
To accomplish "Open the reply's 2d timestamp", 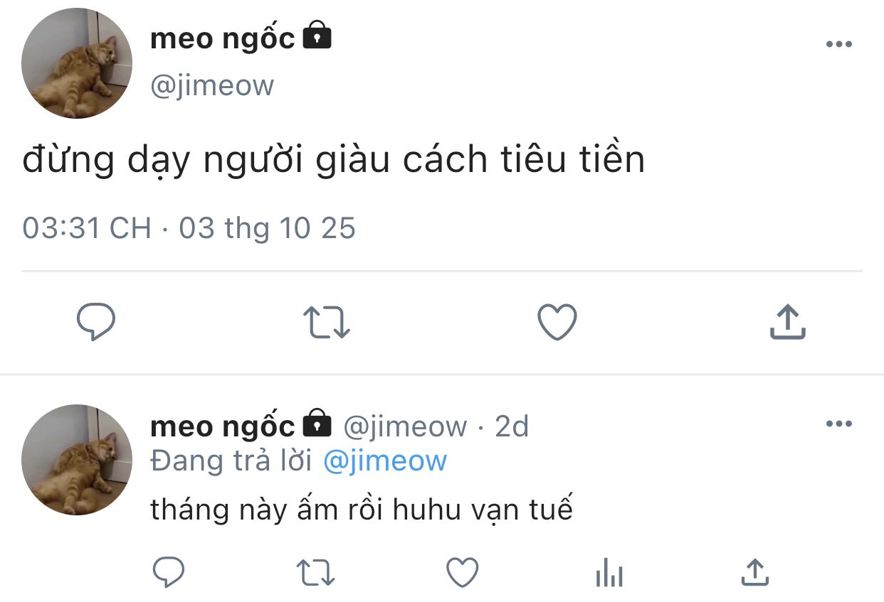I will [512, 426].
